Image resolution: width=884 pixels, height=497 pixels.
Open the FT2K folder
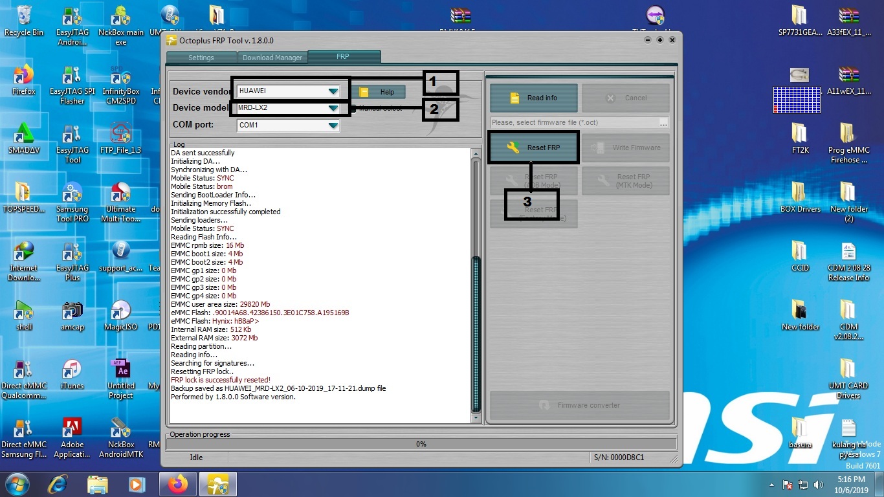pos(801,138)
